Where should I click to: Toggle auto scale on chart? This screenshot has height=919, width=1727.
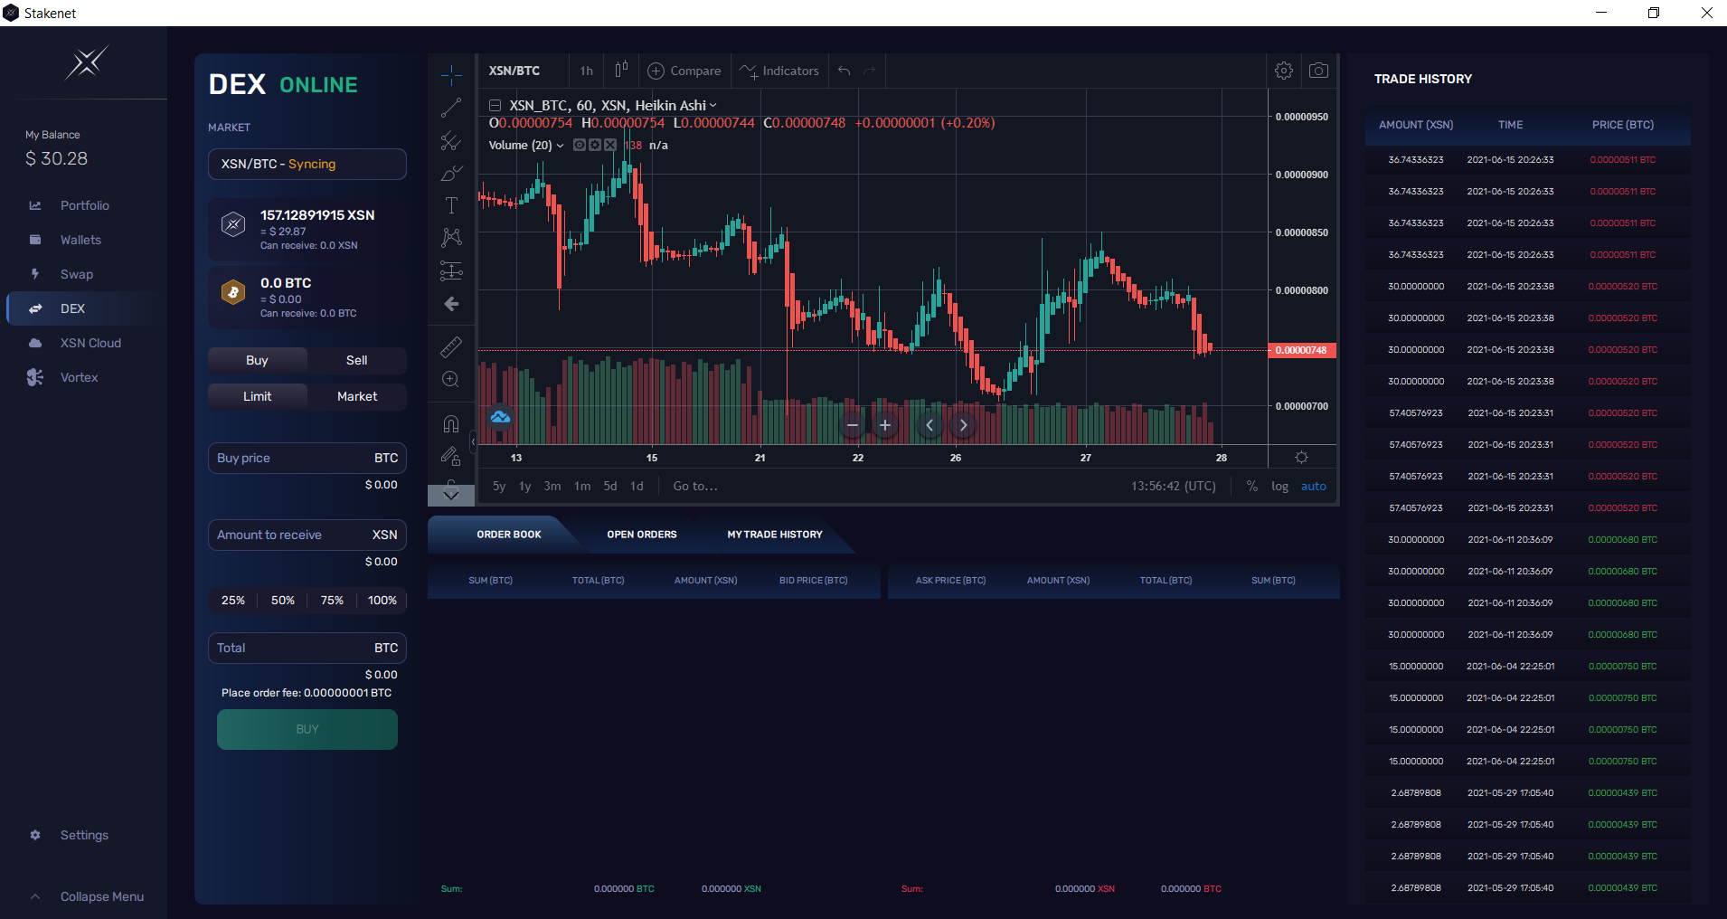[1314, 487]
